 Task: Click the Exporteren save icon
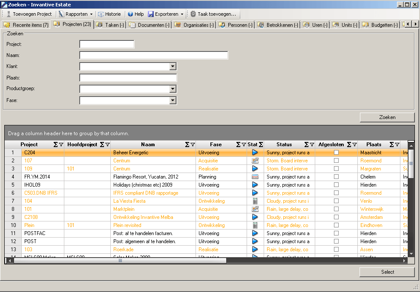tap(151, 14)
